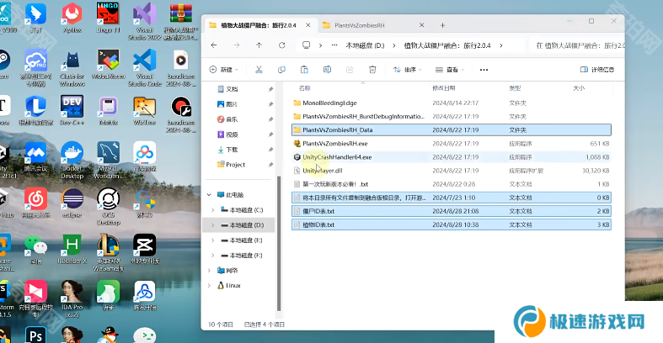Open Visual Studio 2022 desktop shortcut
Image resolution: width=663 pixels, height=343 pixels.
[x=145, y=22]
